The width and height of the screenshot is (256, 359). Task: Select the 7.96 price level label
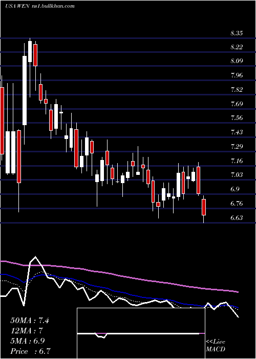[237, 75]
